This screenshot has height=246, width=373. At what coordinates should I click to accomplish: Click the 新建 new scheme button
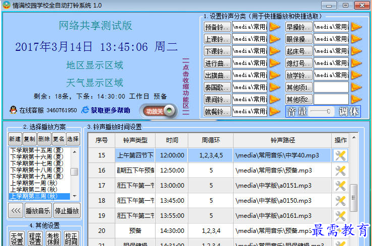tap(15, 139)
